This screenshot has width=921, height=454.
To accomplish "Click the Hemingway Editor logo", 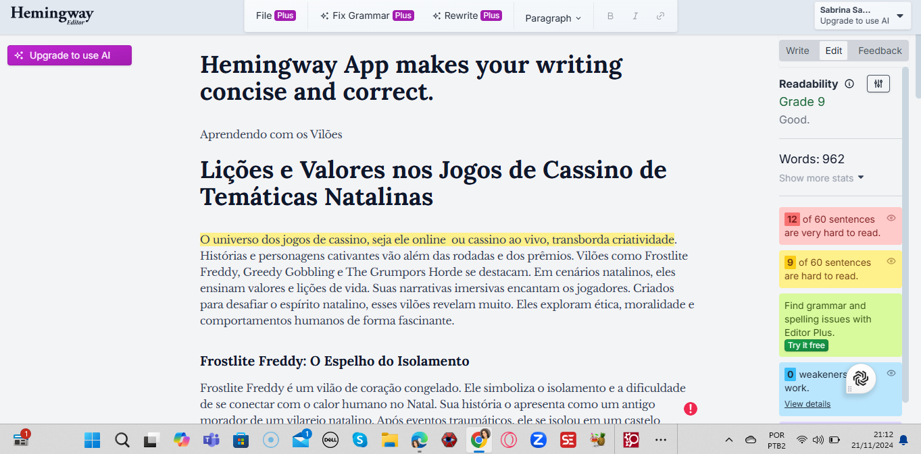I will [x=52, y=16].
